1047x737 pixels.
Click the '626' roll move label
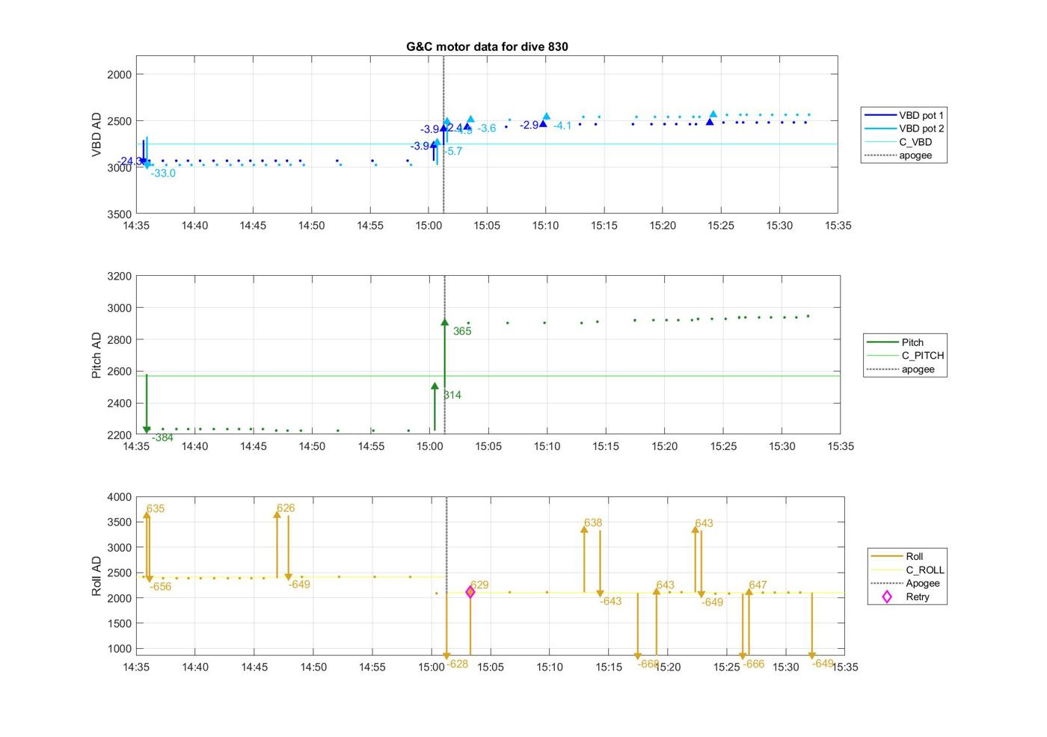[286, 508]
